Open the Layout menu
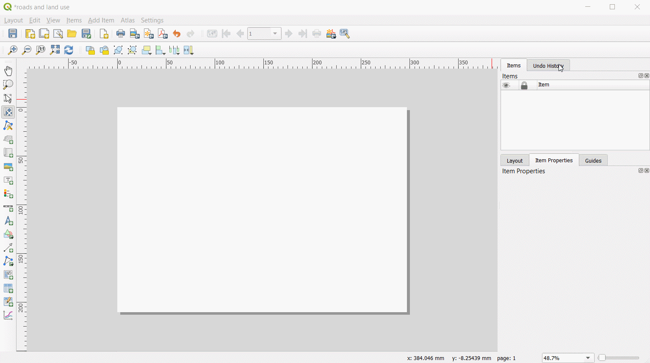Image resolution: width=650 pixels, height=363 pixels. (x=14, y=20)
